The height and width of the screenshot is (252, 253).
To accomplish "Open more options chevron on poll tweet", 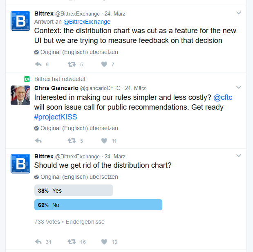I will pyautogui.click(x=239, y=156).
